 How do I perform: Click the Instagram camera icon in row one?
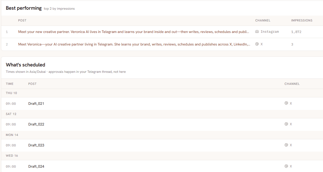[257, 32]
